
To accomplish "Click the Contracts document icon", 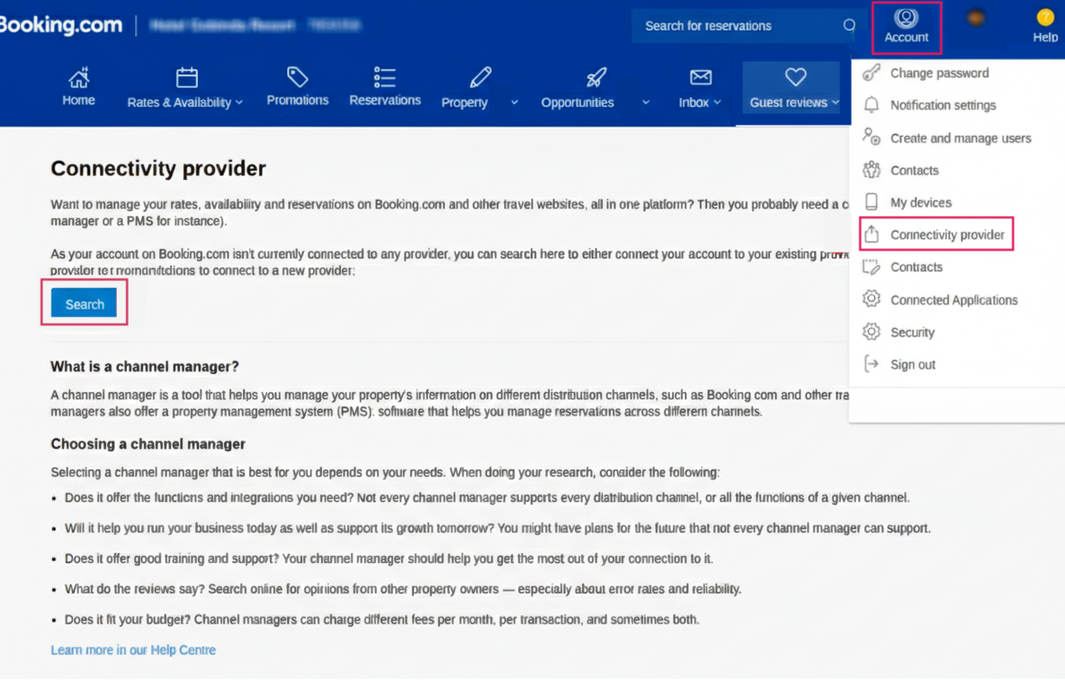I will tap(872, 267).
